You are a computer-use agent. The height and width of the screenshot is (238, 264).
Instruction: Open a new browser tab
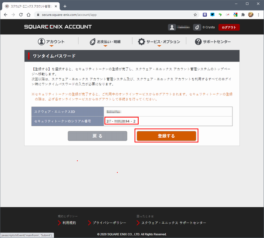65,6
